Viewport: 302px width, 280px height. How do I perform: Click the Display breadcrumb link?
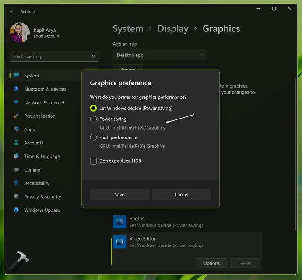coord(173,29)
